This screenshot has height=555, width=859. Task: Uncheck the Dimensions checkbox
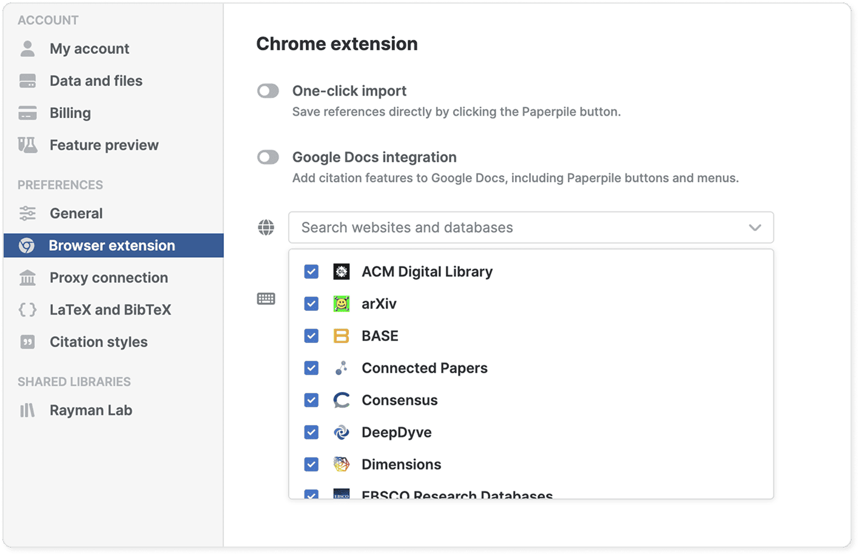[x=311, y=464]
